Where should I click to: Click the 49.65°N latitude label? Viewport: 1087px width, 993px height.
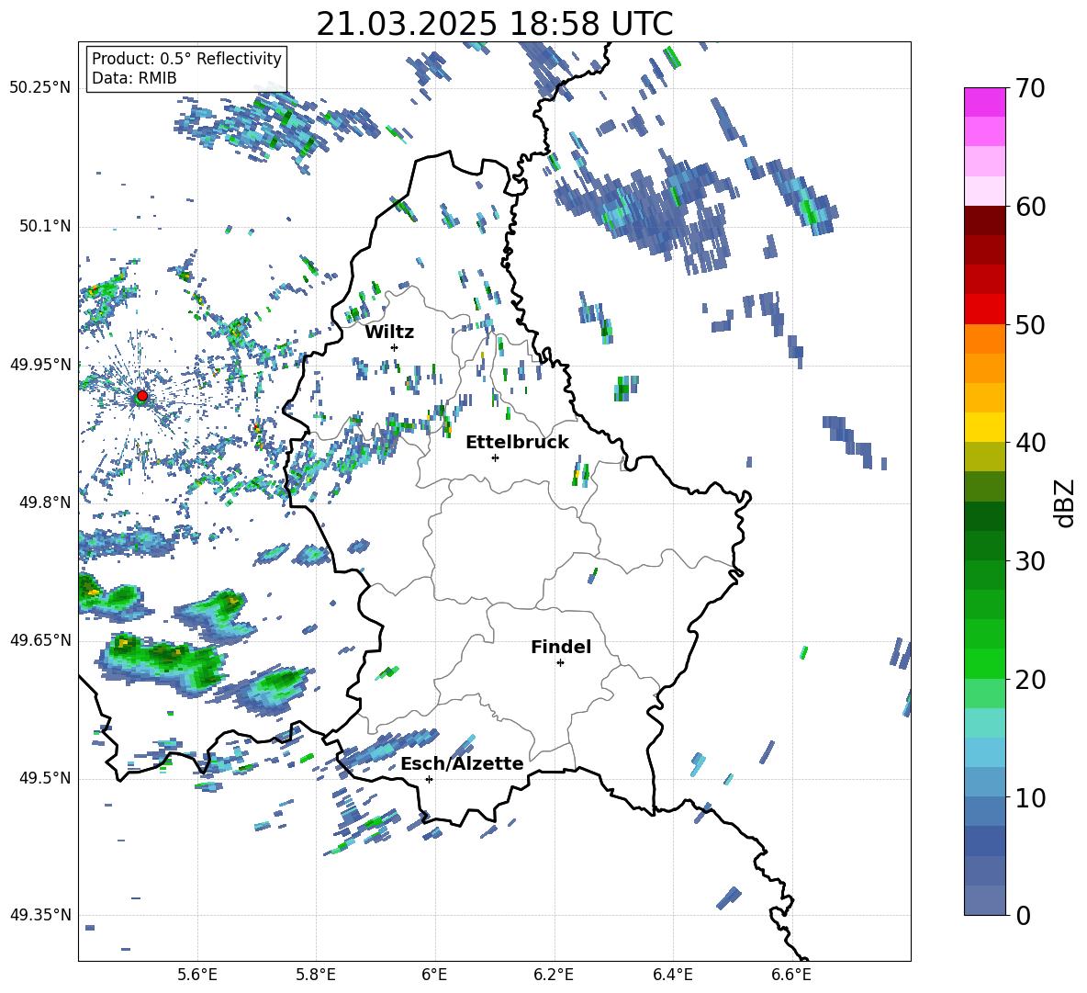point(39,640)
